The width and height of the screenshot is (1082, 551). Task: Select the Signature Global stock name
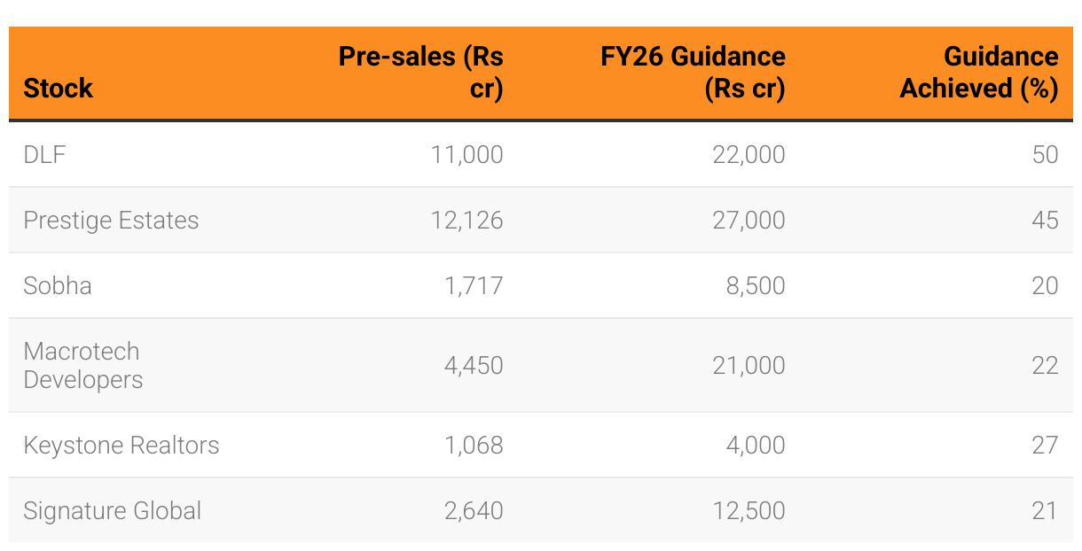pos(113,510)
